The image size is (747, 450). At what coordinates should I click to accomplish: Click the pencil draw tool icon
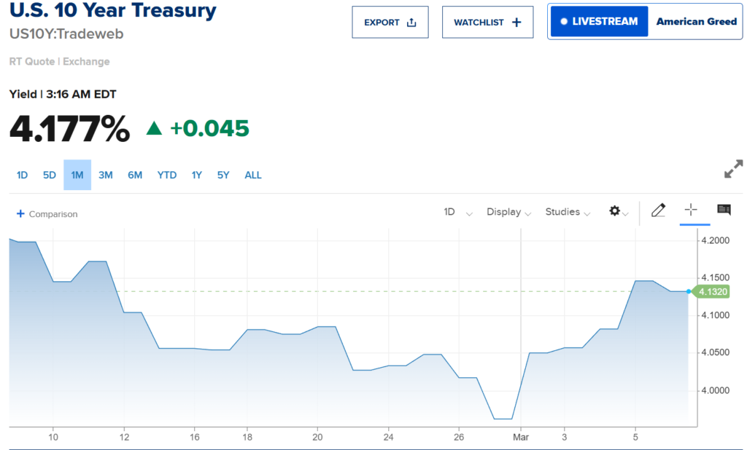coord(658,211)
